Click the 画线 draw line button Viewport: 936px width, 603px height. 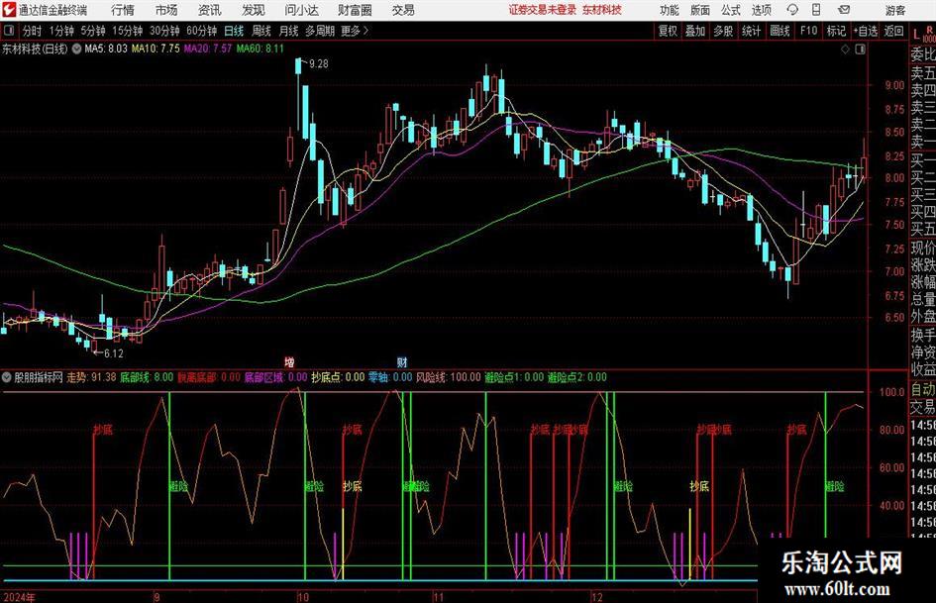click(780, 31)
